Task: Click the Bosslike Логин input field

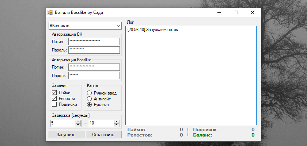Action: click(94, 67)
